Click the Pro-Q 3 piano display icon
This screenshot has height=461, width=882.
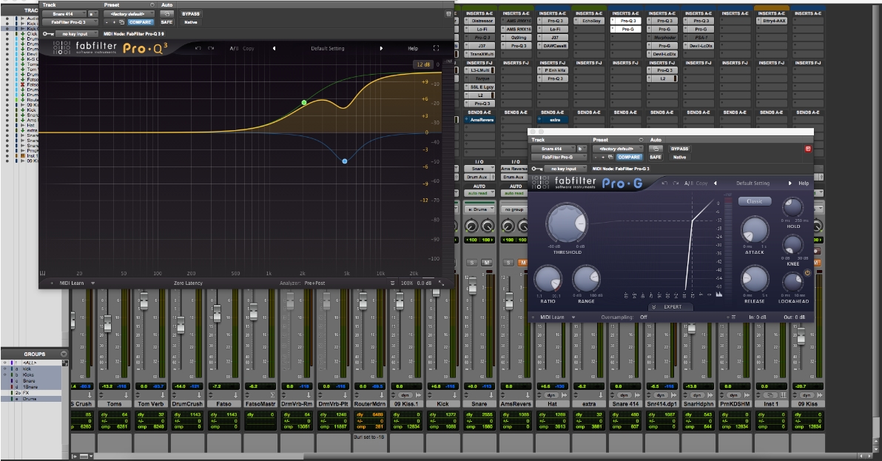pos(43,273)
